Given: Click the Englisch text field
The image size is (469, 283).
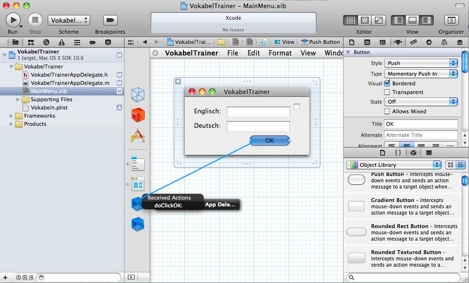Looking at the screenshot, I should (258, 111).
